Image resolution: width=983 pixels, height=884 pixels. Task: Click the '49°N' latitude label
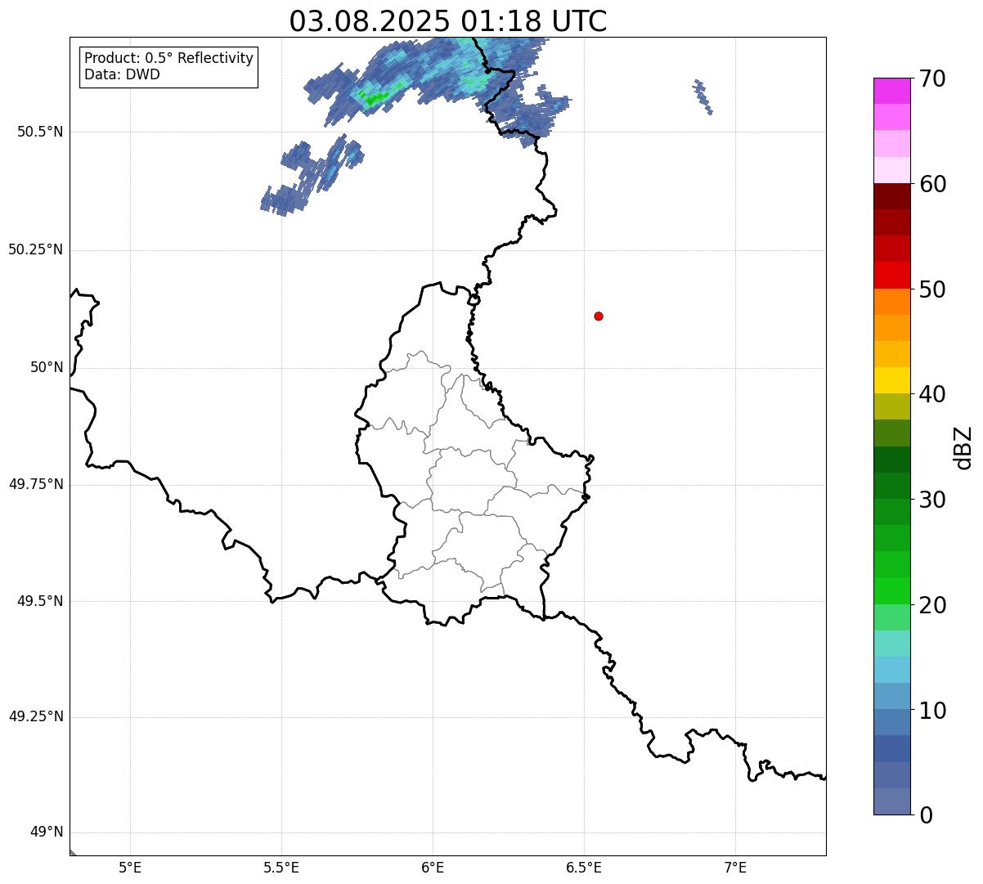[x=47, y=832]
